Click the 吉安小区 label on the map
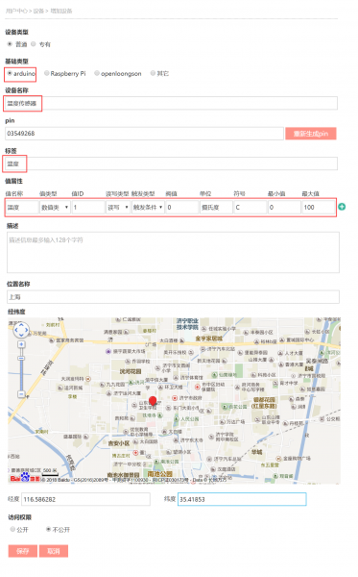Image resolution: width=358 pixels, height=577 pixels. pyautogui.click(x=119, y=443)
